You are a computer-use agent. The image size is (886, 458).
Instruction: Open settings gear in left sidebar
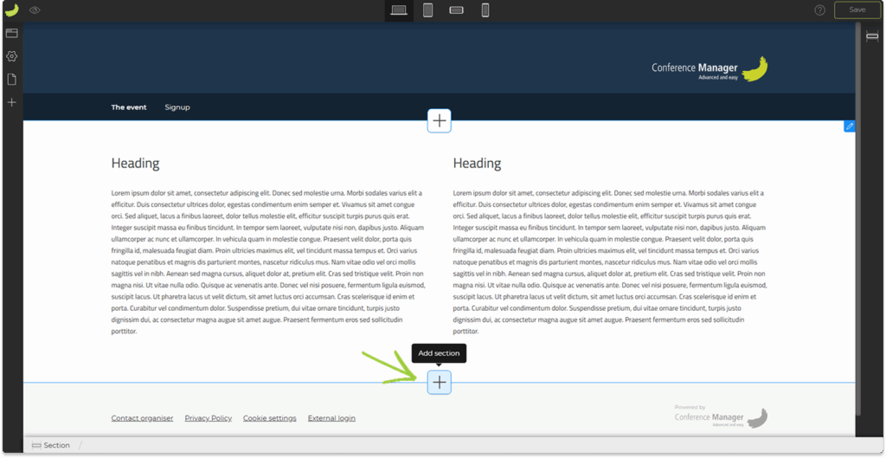pos(12,56)
